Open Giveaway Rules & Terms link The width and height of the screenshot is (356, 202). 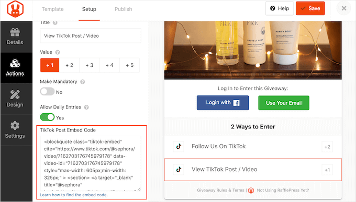click(220, 190)
